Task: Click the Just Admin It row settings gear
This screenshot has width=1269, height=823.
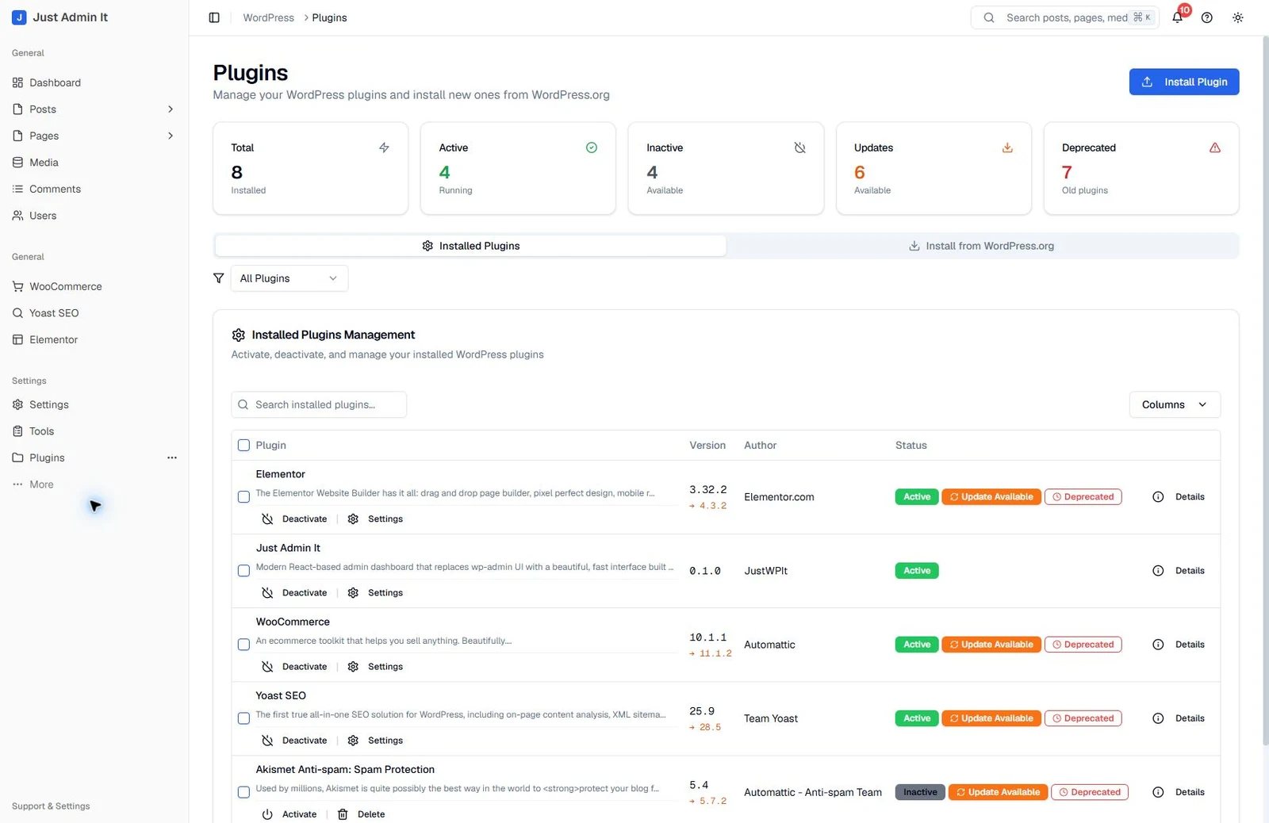Action: pos(353,593)
